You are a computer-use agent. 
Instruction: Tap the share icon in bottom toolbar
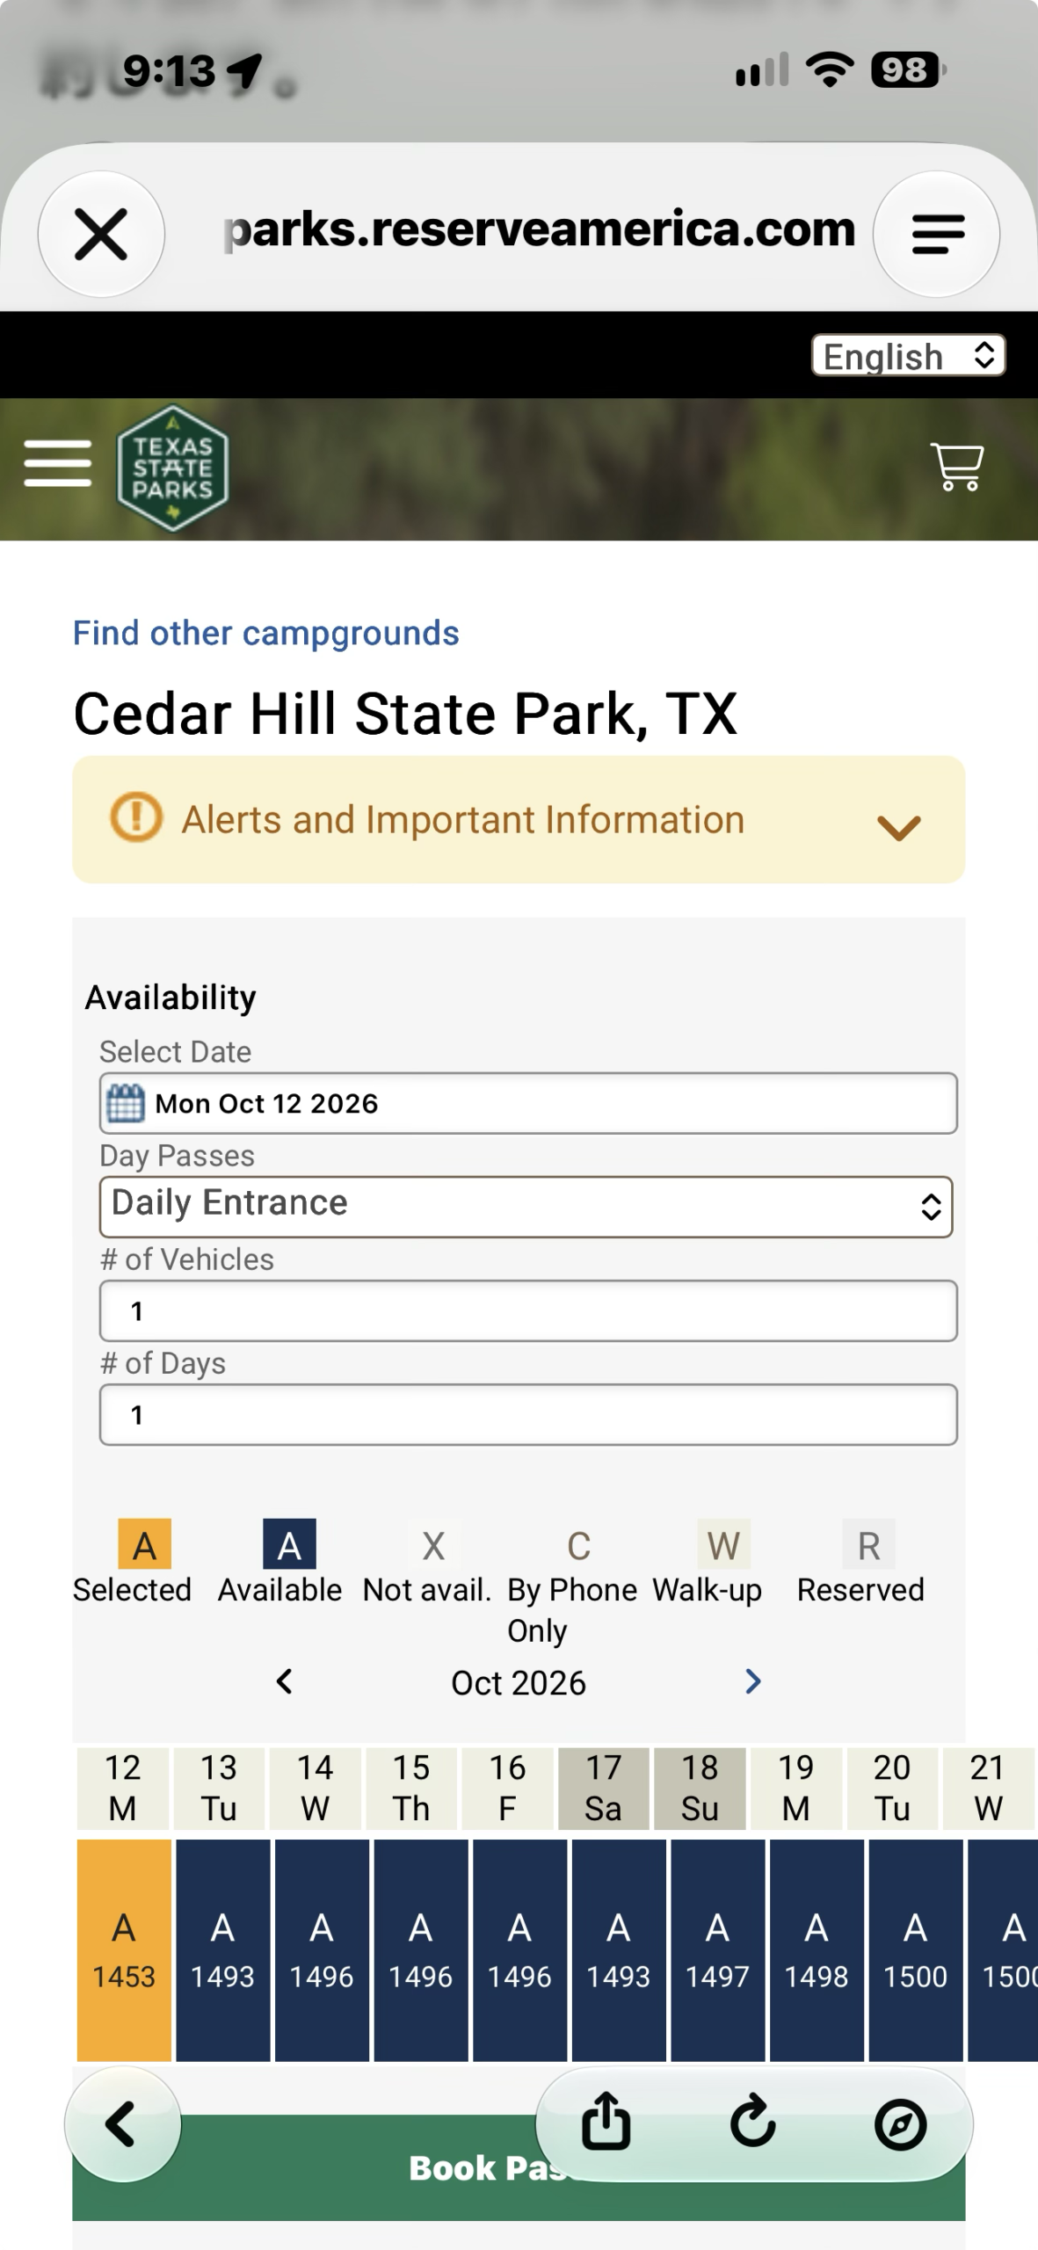606,2123
